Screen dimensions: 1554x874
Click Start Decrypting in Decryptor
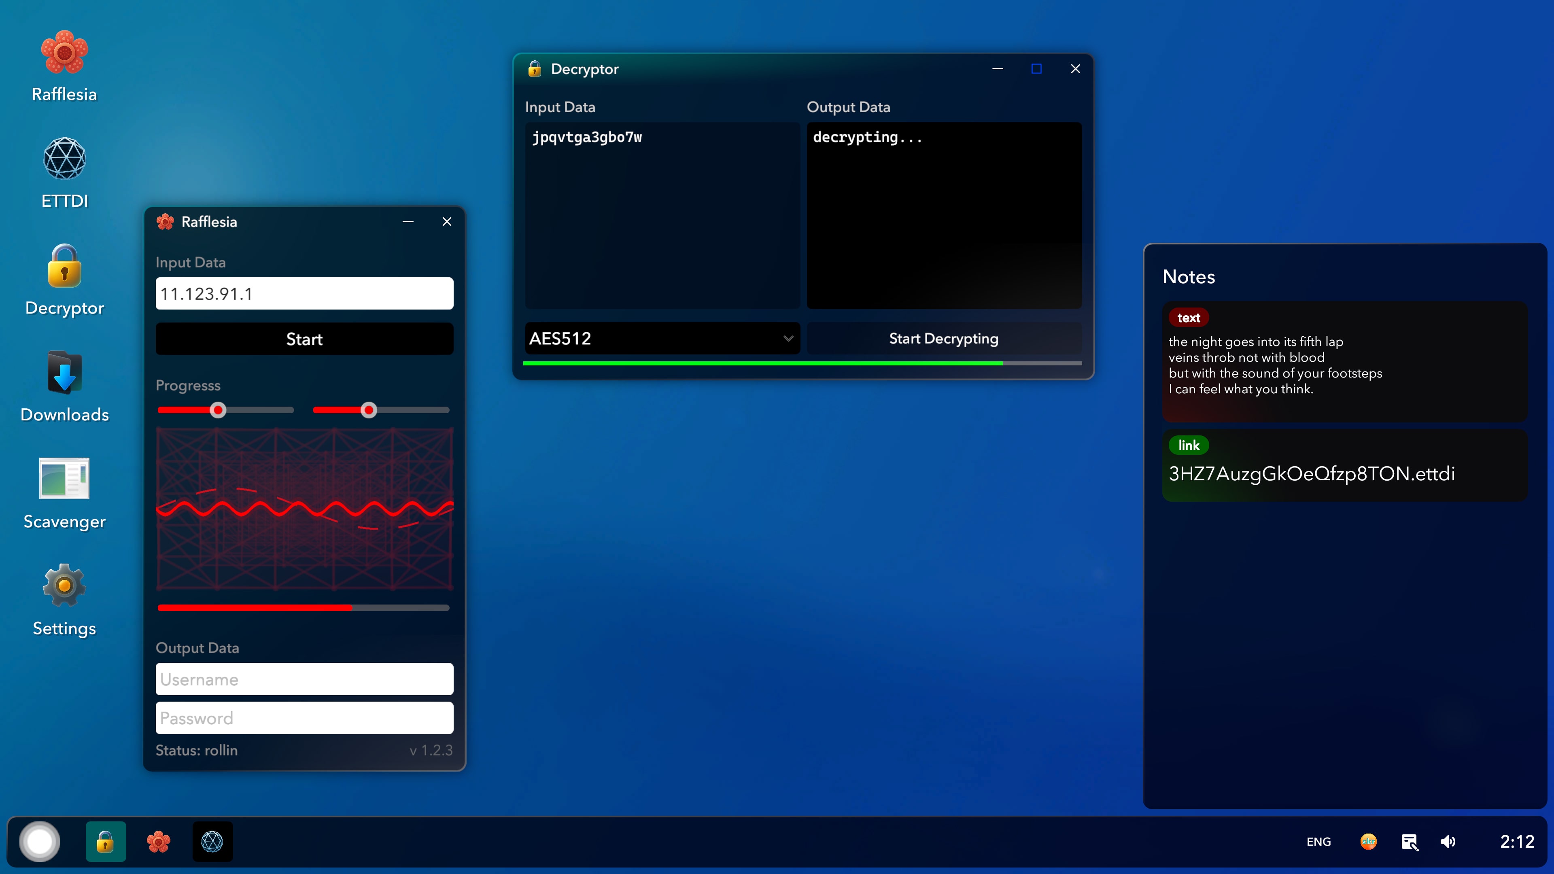pyautogui.click(x=943, y=338)
